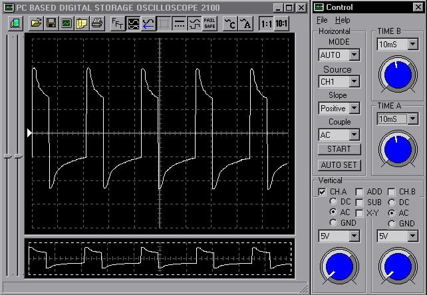The height and width of the screenshot is (295, 427).
Task: Enable X-Y display mode checkbox
Action: [x=360, y=212]
